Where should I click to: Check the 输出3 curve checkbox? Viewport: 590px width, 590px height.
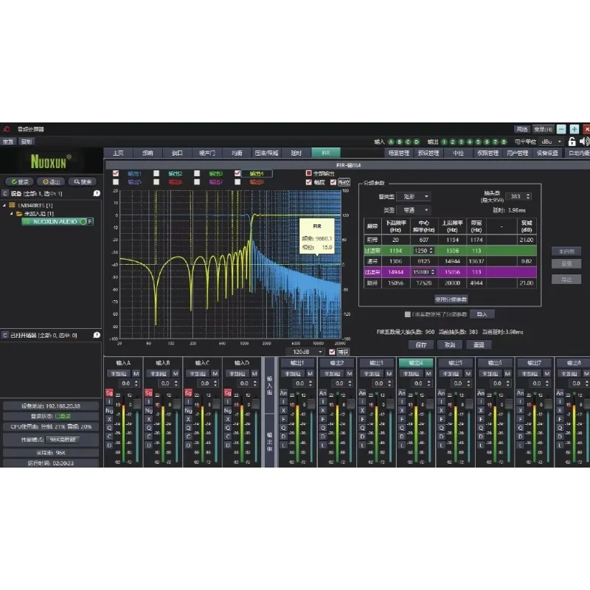tap(197, 173)
